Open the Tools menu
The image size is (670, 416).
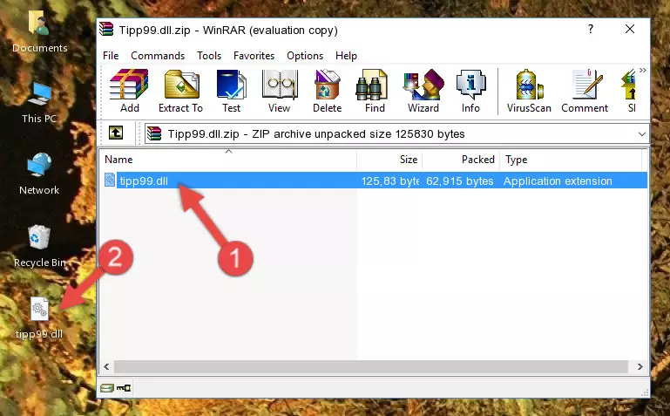coord(209,56)
